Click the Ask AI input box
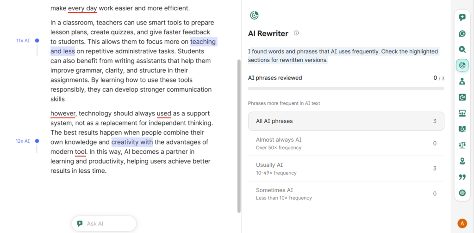 click(x=104, y=224)
